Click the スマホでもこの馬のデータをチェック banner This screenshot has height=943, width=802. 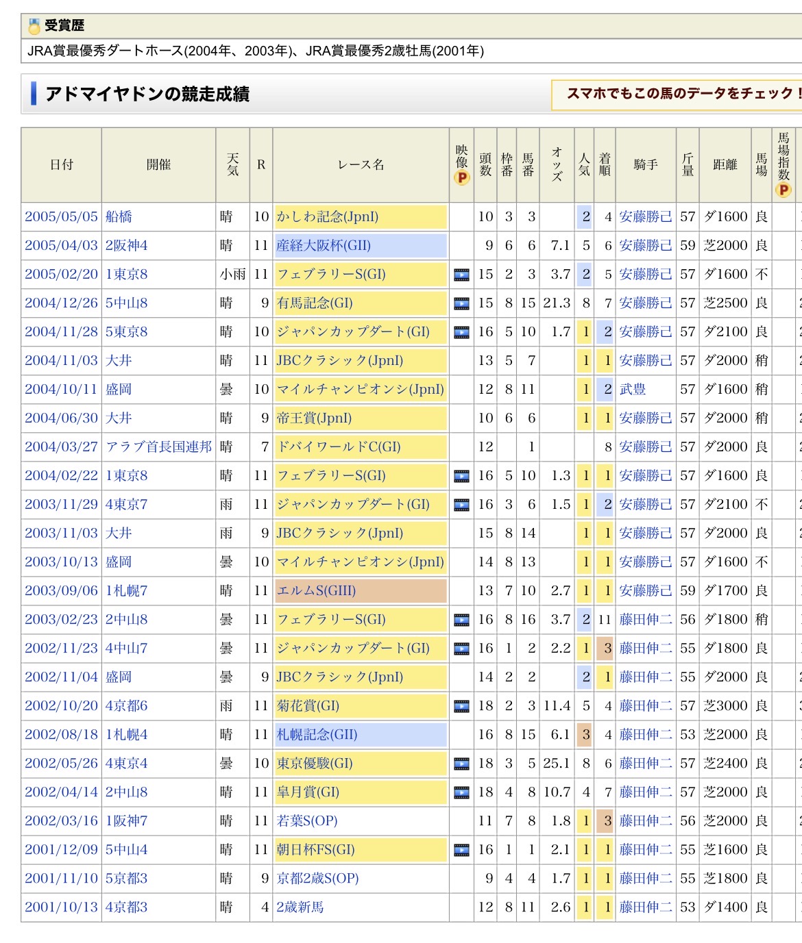tap(679, 94)
